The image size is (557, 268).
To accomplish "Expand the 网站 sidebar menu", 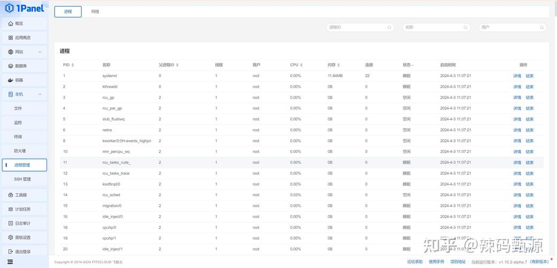I will 25,52.
